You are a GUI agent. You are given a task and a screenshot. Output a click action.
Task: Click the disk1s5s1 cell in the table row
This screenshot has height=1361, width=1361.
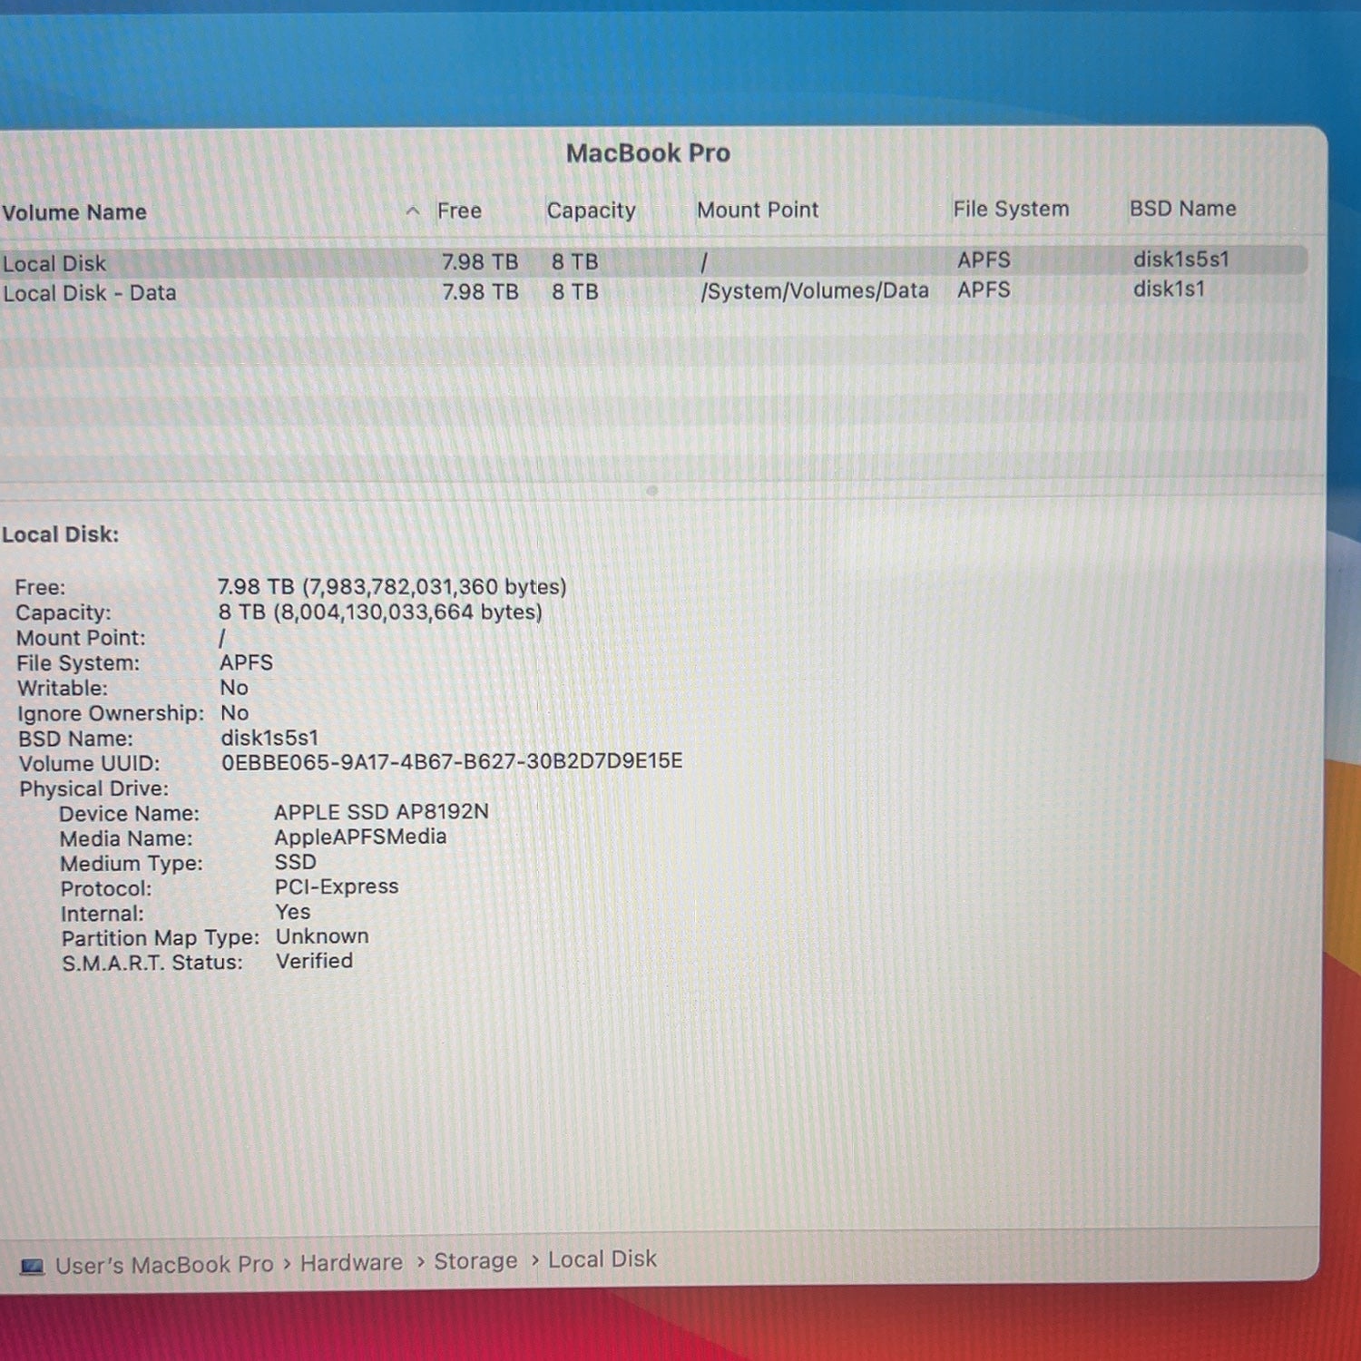[x=1180, y=259]
